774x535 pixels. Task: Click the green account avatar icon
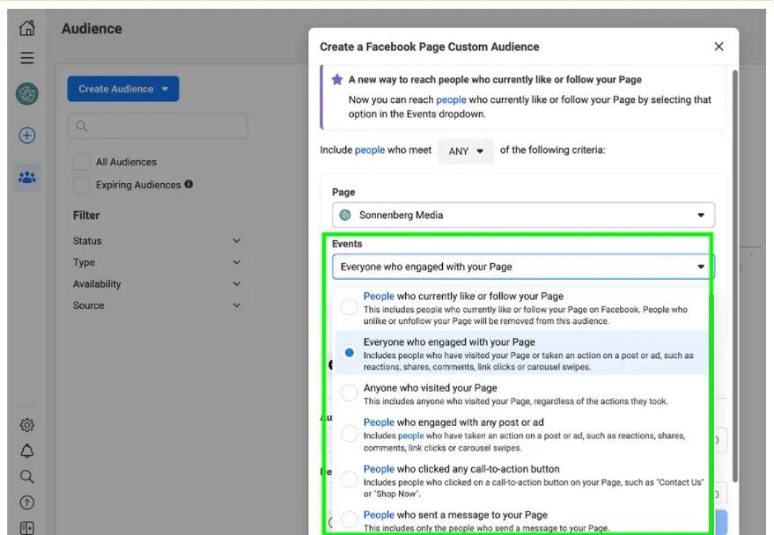point(27,93)
